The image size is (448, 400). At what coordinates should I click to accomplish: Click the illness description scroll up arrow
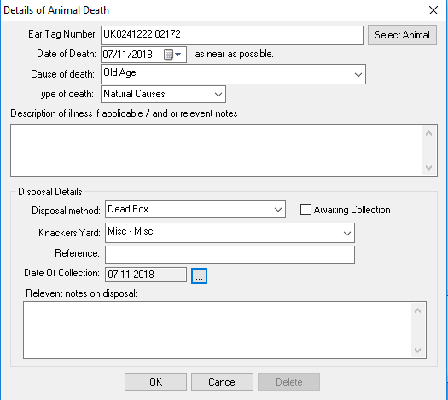pyautogui.click(x=428, y=133)
